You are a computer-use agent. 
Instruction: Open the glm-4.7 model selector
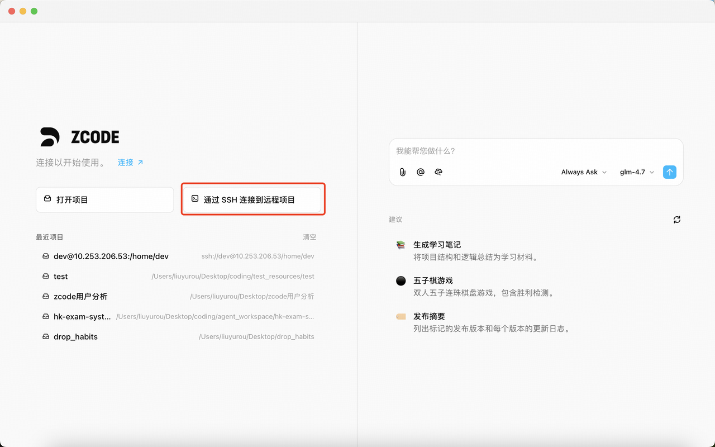[633, 172]
